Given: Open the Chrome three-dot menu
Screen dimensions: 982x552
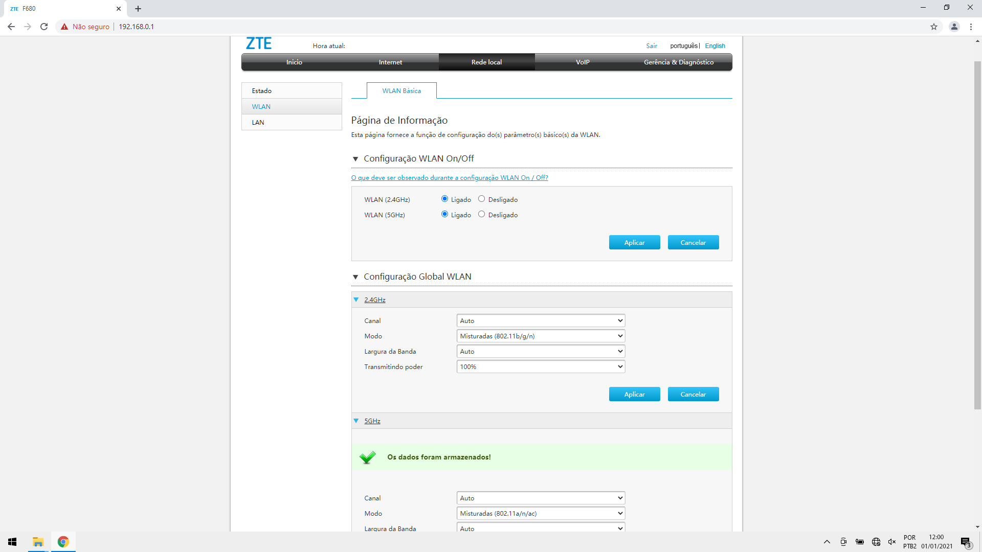Looking at the screenshot, I should click(971, 27).
